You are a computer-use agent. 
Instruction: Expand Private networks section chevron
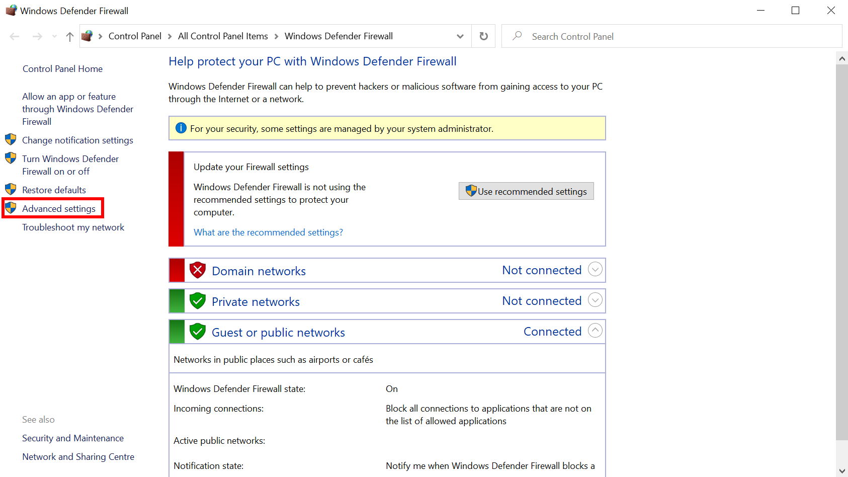tap(595, 300)
